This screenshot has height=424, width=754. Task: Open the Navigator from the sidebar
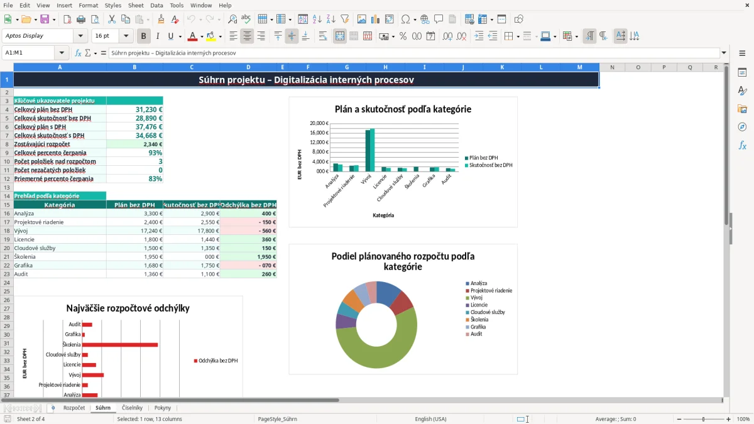click(742, 127)
